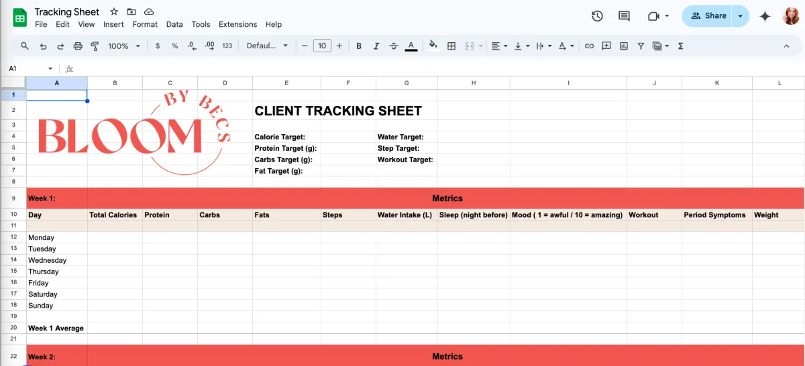The image size is (805, 366).
Task: Toggle italic formatting
Action: click(x=376, y=46)
